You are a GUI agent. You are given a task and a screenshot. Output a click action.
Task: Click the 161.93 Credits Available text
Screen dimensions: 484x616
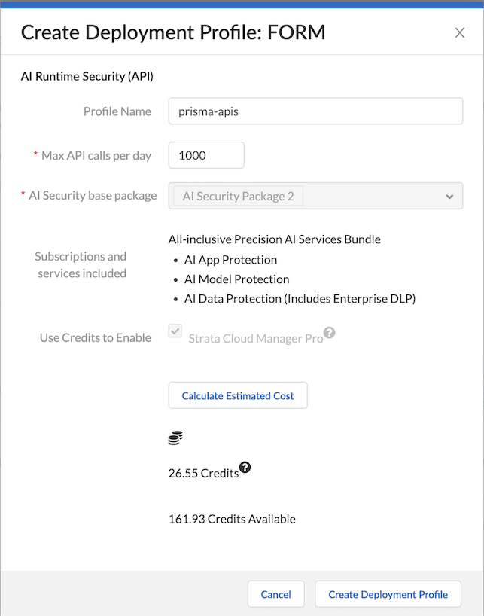pos(232,519)
